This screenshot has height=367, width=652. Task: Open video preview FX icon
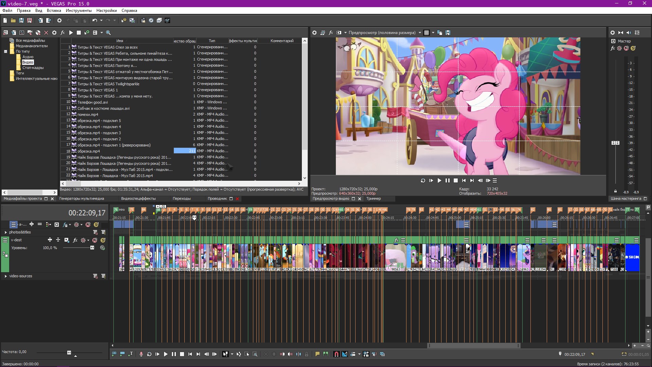point(331,33)
